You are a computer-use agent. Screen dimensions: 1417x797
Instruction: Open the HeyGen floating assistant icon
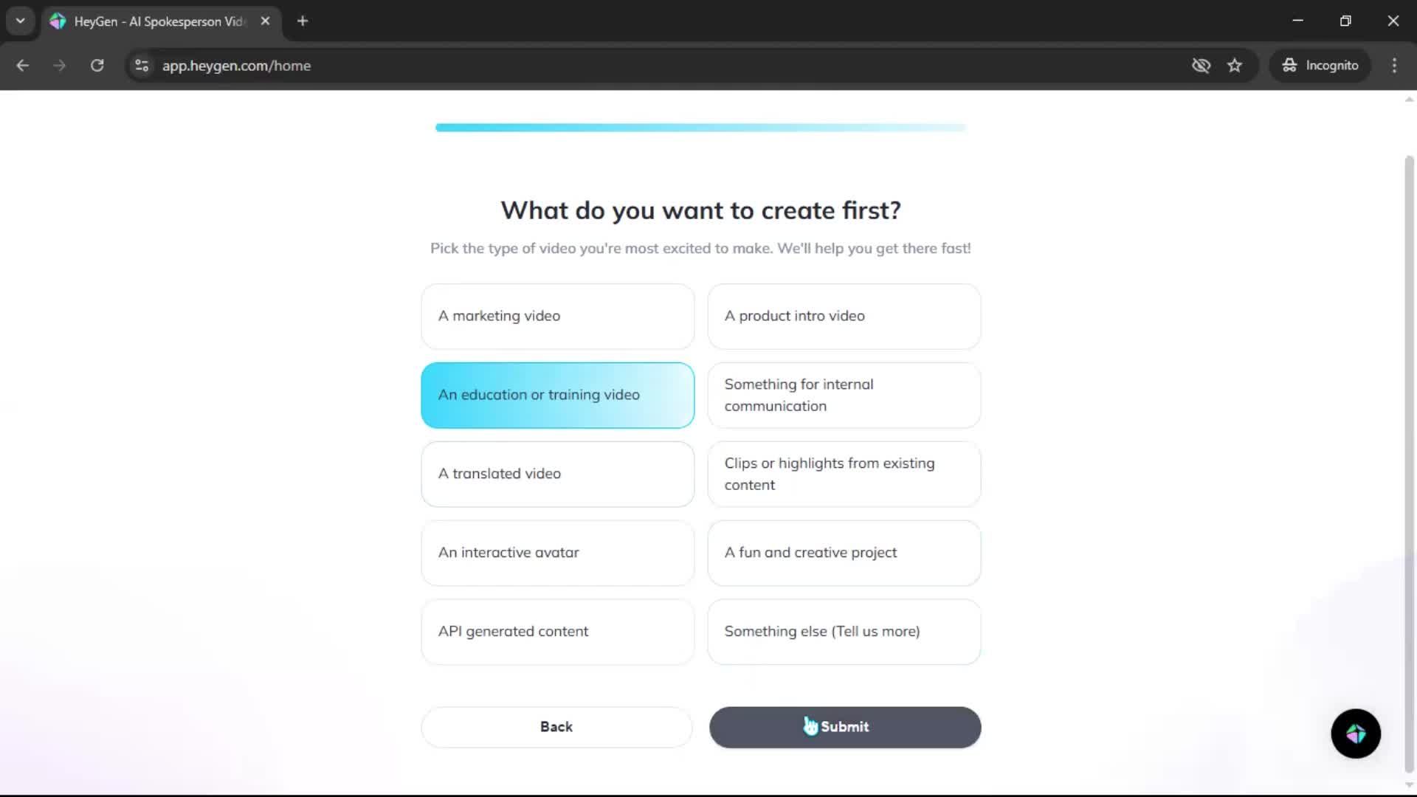(x=1355, y=734)
